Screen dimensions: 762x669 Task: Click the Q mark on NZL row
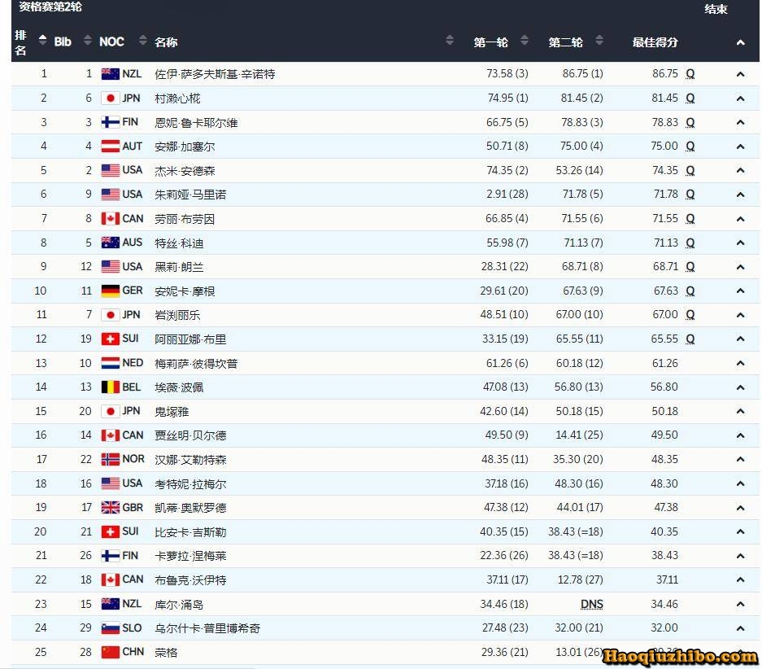690,74
